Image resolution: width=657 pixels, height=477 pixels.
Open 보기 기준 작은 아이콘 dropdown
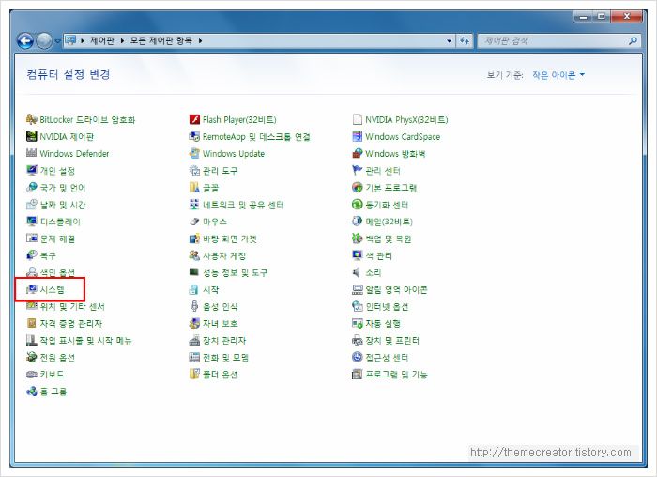[x=558, y=75]
